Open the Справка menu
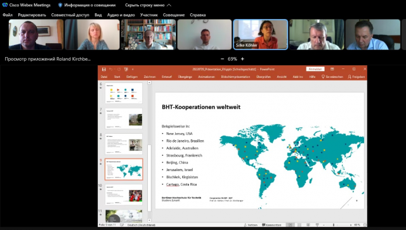 tap(197, 15)
